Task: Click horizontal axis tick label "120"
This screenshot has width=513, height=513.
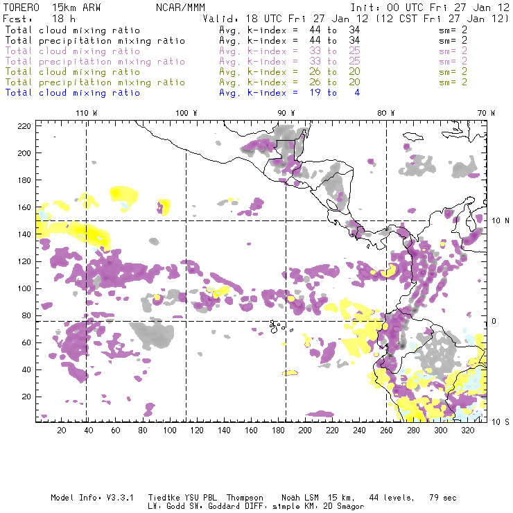Action: click(x=197, y=431)
